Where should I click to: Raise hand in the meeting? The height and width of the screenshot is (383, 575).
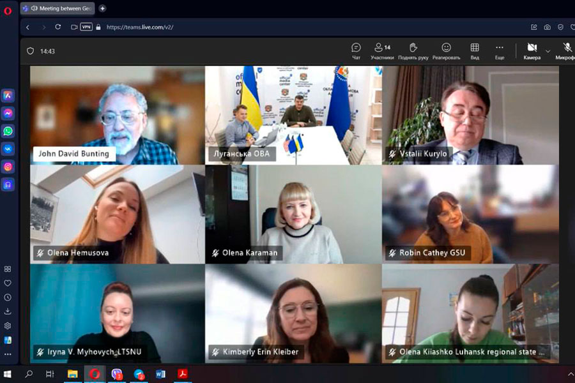[413, 51]
